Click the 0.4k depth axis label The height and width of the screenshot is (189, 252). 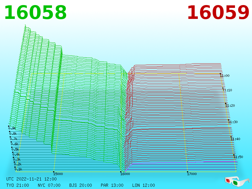click(x=16, y=154)
